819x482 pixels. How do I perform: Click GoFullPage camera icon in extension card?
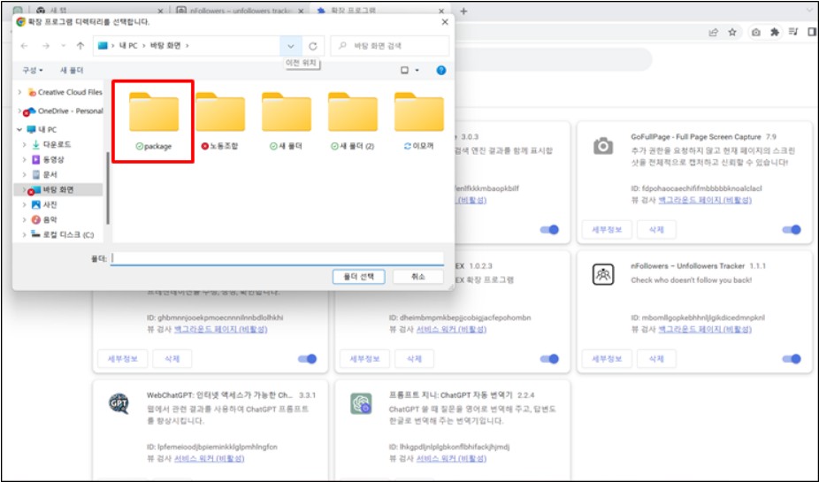click(x=603, y=146)
